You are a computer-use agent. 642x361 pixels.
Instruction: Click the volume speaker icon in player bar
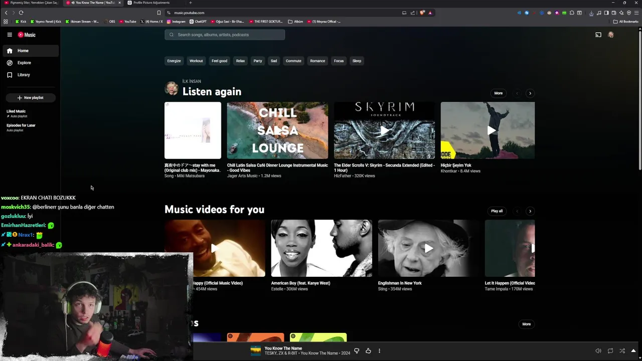(x=598, y=351)
